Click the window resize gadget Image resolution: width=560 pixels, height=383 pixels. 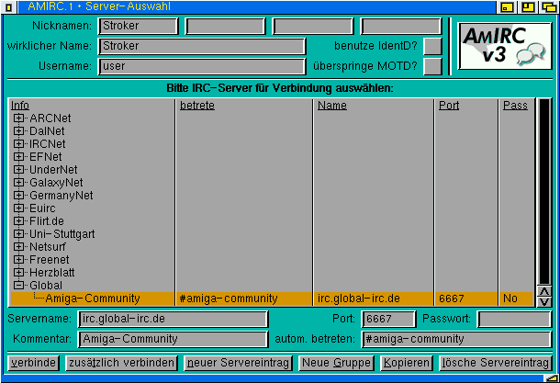point(551,378)
